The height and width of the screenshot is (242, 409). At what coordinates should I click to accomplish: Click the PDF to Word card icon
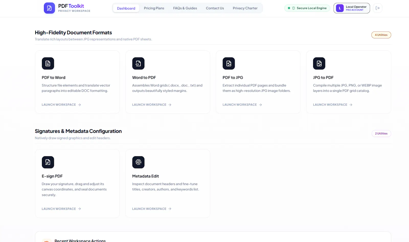point(48,64)
